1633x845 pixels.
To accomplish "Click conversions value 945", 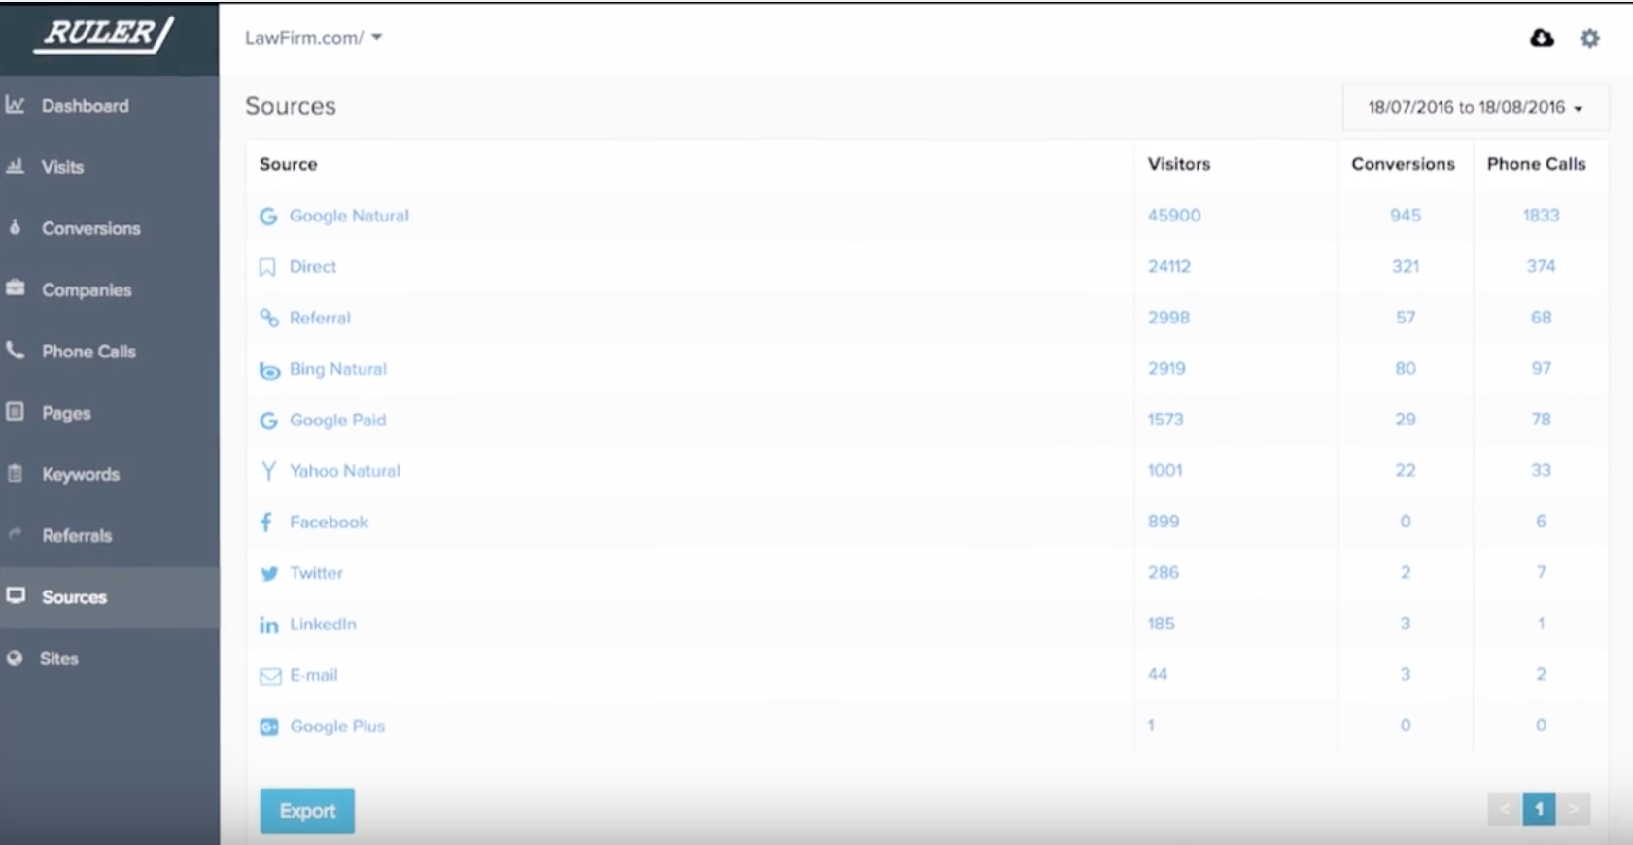I will point(1406,215).
